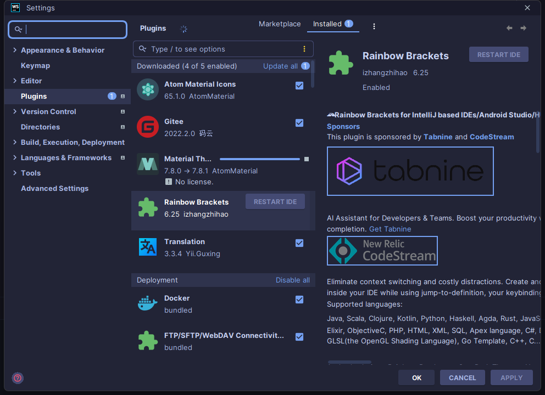Click the Update all link
The image size is (545, 395).
[280, 66]
